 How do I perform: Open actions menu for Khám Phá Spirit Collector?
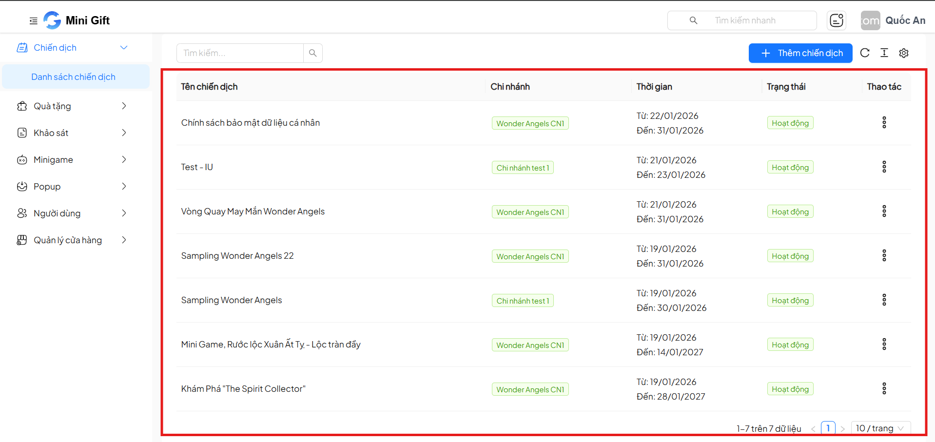coord(884,389)
